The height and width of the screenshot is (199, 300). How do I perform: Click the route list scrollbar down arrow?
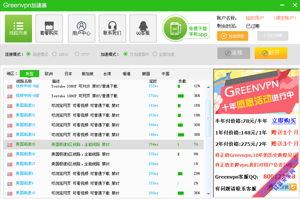(x=208, y=194)
